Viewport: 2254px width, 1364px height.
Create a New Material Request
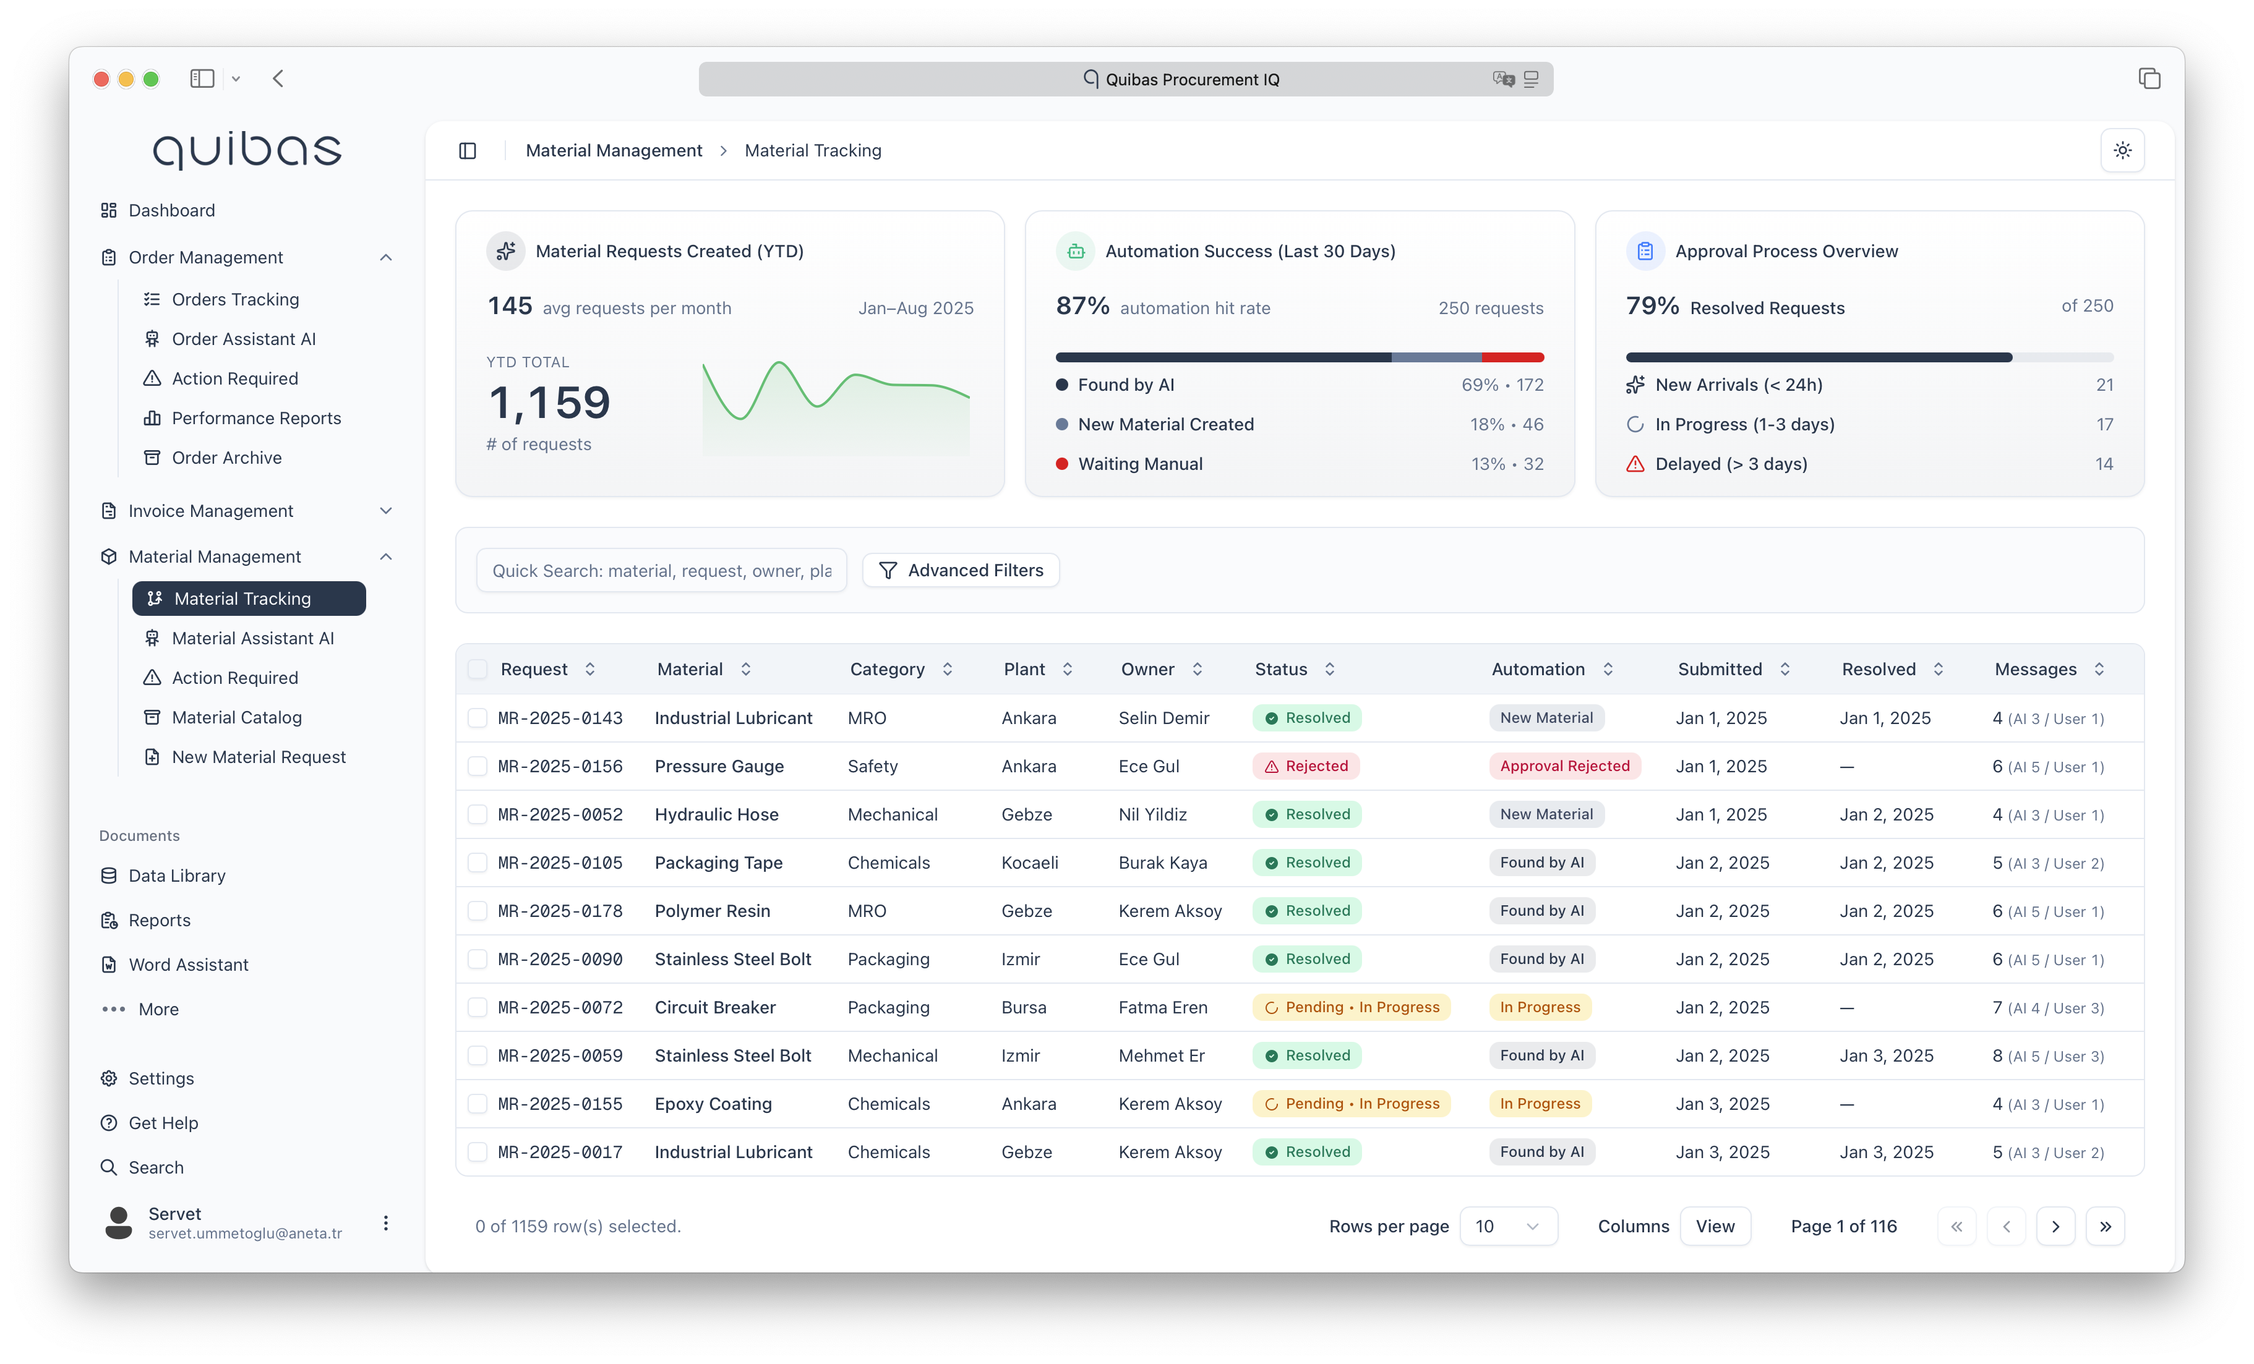[x=259, y=756]
